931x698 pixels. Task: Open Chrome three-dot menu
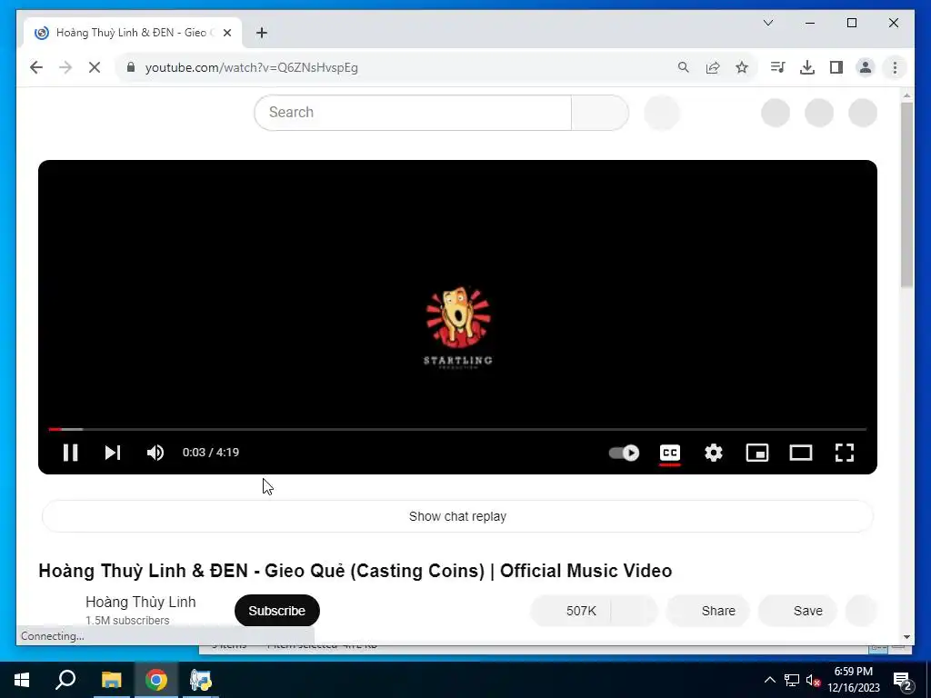coord(895,67)
